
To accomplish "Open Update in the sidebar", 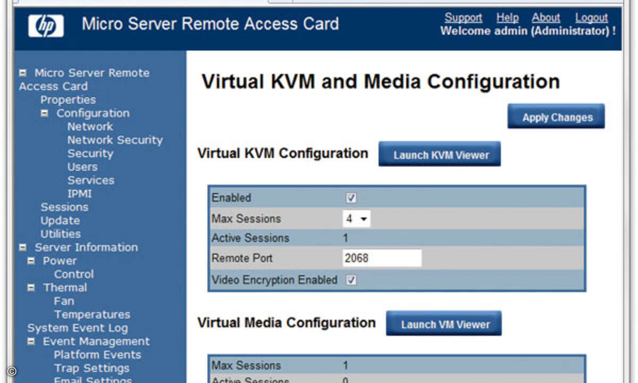I will [x=60, y=220].
